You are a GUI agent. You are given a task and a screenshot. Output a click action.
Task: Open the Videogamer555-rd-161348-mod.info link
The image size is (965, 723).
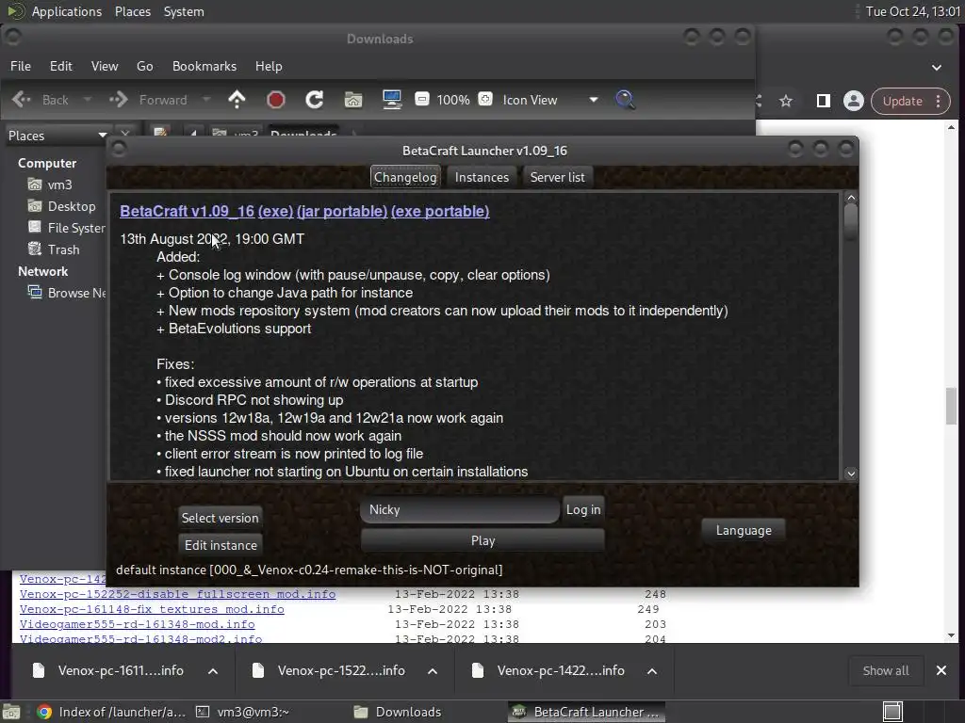138,624
